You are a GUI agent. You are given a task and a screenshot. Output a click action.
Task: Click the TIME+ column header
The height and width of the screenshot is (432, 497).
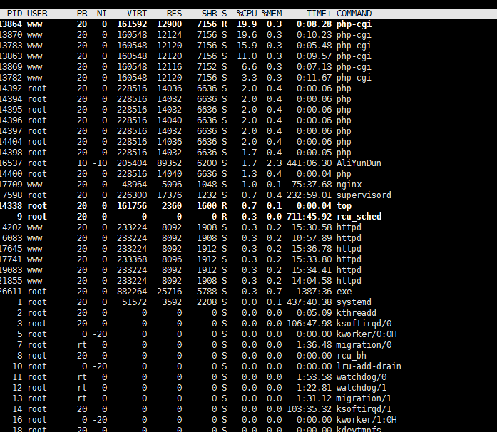(x=319, y=14)
